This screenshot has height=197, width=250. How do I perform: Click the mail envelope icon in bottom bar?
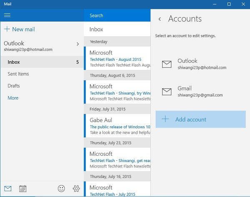7,189
